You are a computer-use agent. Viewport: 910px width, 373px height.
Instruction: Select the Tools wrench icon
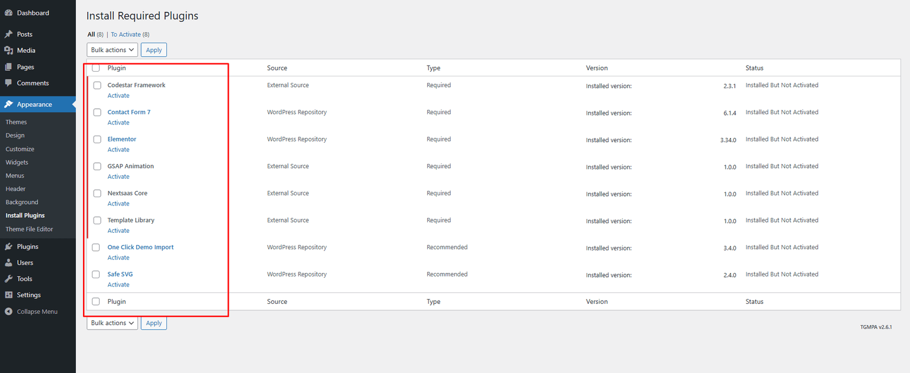8,278
